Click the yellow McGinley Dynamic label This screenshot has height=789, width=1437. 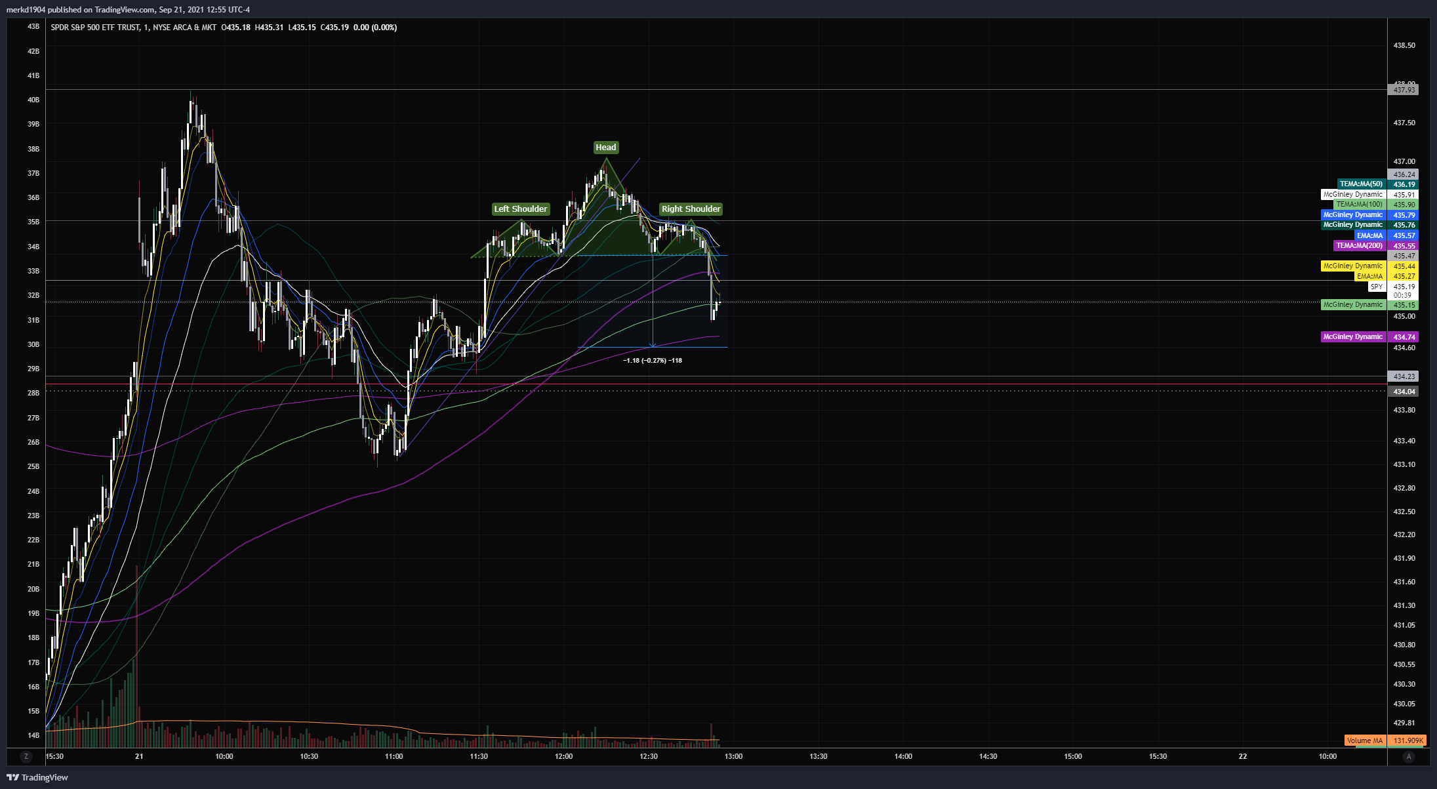coord(1353,266)
